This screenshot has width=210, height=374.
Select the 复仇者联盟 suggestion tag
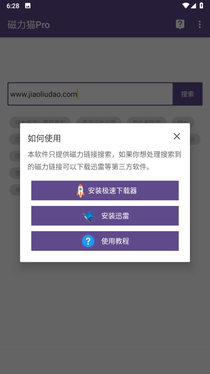[147, 122]
